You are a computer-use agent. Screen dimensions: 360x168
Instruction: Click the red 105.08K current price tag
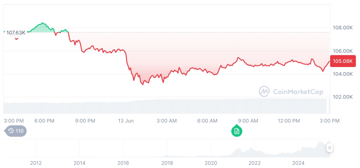point(342,61)
